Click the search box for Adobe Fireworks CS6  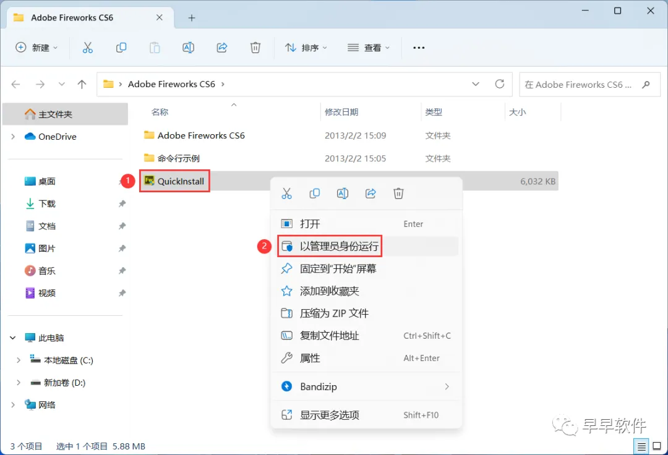[x=589, y=84]
